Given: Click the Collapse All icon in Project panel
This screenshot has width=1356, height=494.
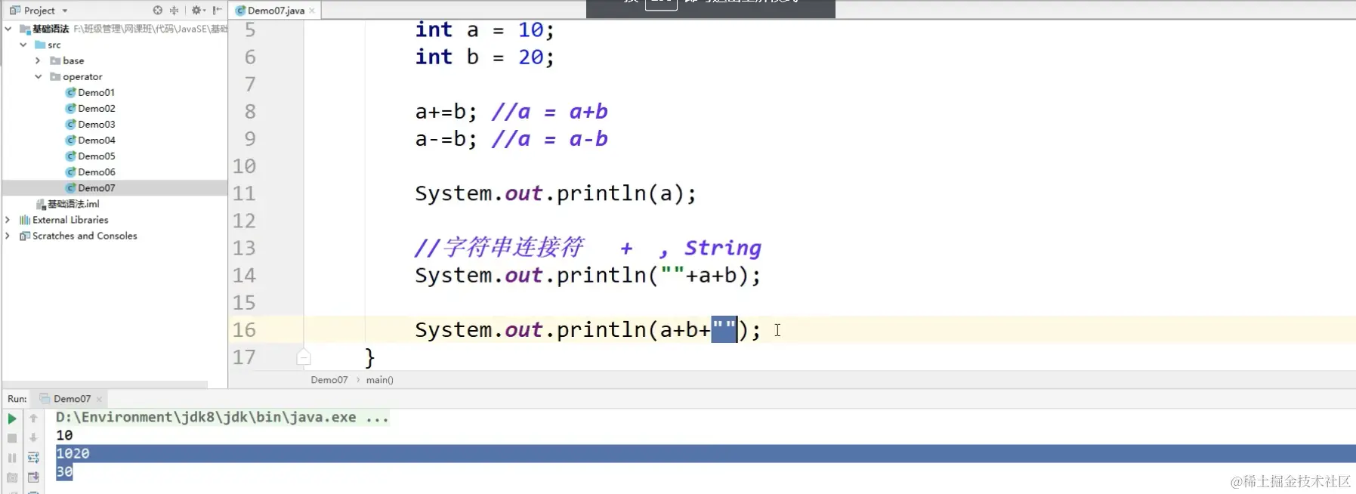Looking at the screenshot, I should pos(175,11).
